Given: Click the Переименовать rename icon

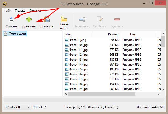Looking at the screenshot, I should pyautogui.click(x=82, y=19).
